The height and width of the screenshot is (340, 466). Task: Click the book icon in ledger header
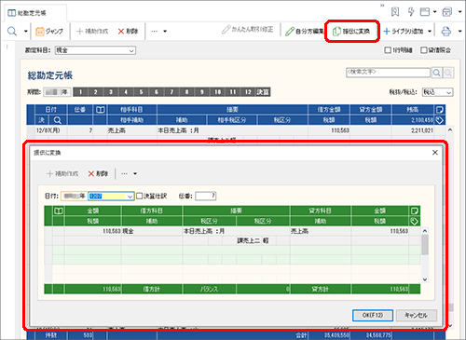(x=100, y=110)
